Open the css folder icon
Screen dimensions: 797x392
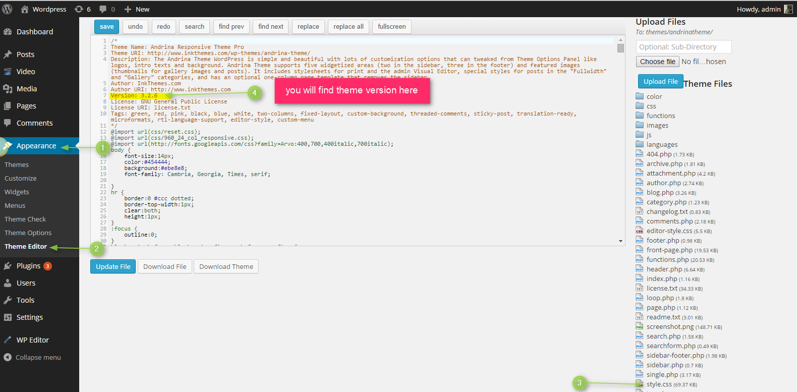pos(640,106)
